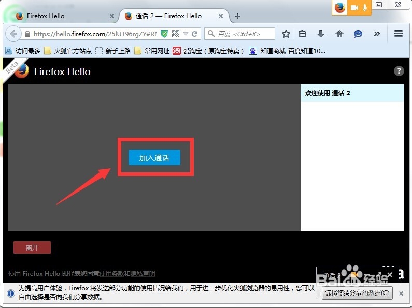Click the URL address field
The width and height of the screenshot is (412, 308).
95,34
